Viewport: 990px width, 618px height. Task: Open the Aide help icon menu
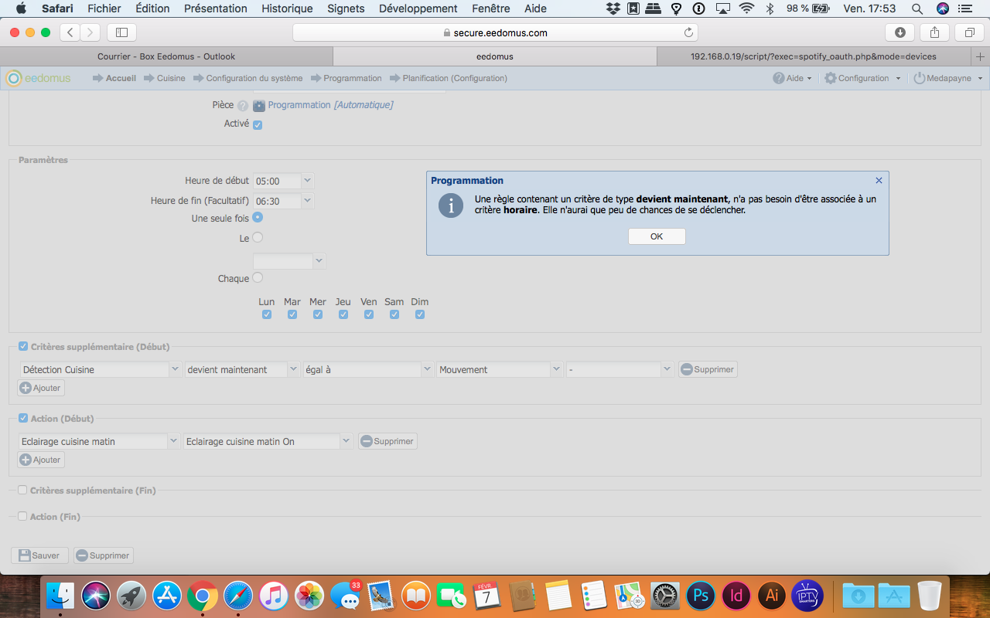point(793,78)
